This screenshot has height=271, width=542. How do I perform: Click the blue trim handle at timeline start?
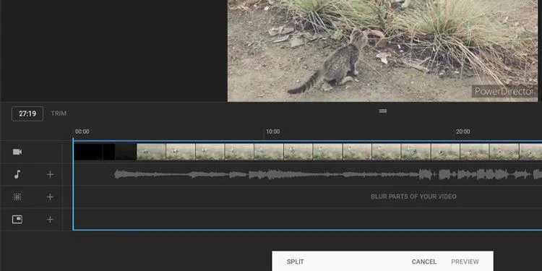coord(73,185)
